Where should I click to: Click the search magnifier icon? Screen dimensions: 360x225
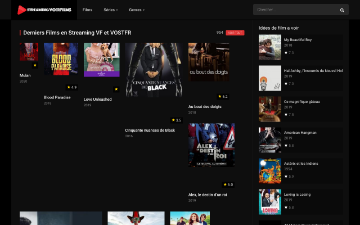coord(342,10)
